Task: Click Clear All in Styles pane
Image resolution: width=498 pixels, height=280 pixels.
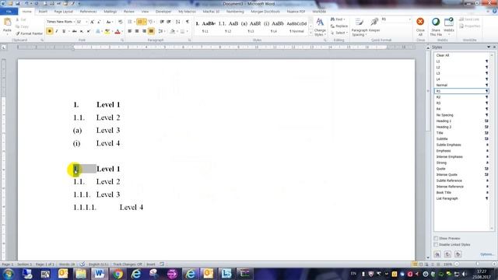Action: [x=462, y=55]
